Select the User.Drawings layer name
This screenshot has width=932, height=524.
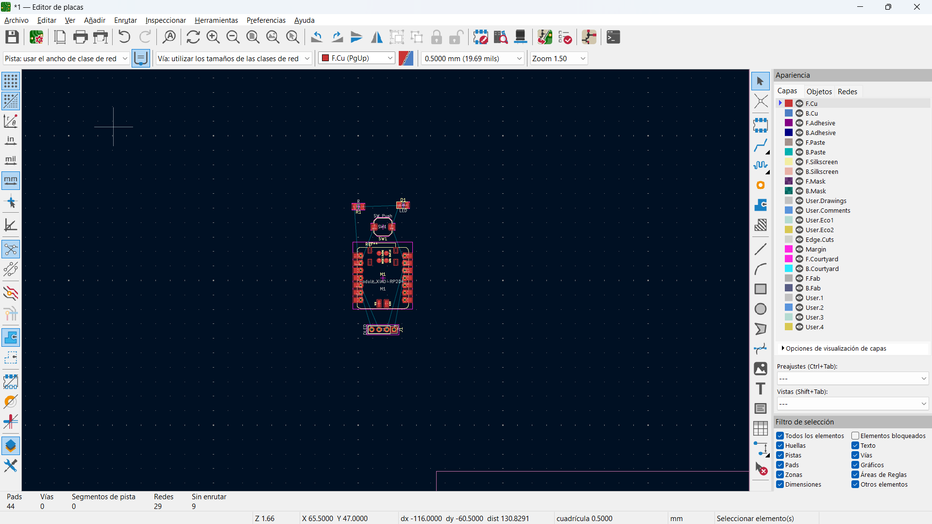tap(826, 201)
